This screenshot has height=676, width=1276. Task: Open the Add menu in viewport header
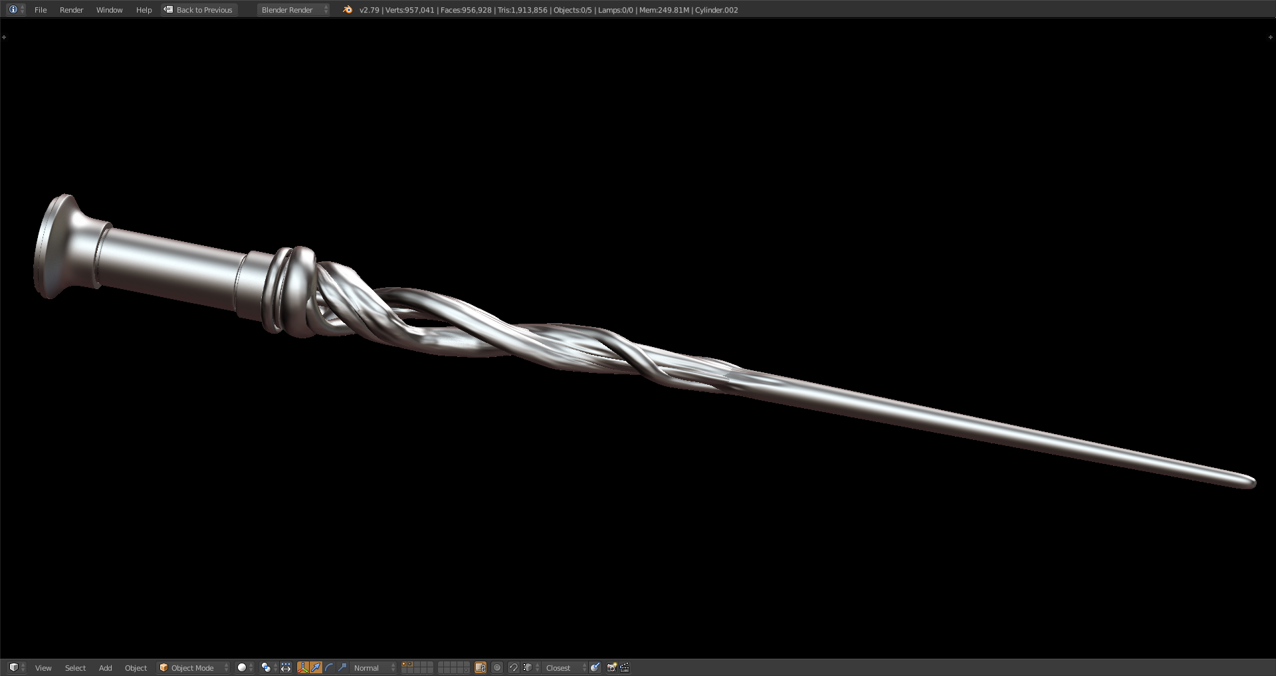click(x=105, y=668)
